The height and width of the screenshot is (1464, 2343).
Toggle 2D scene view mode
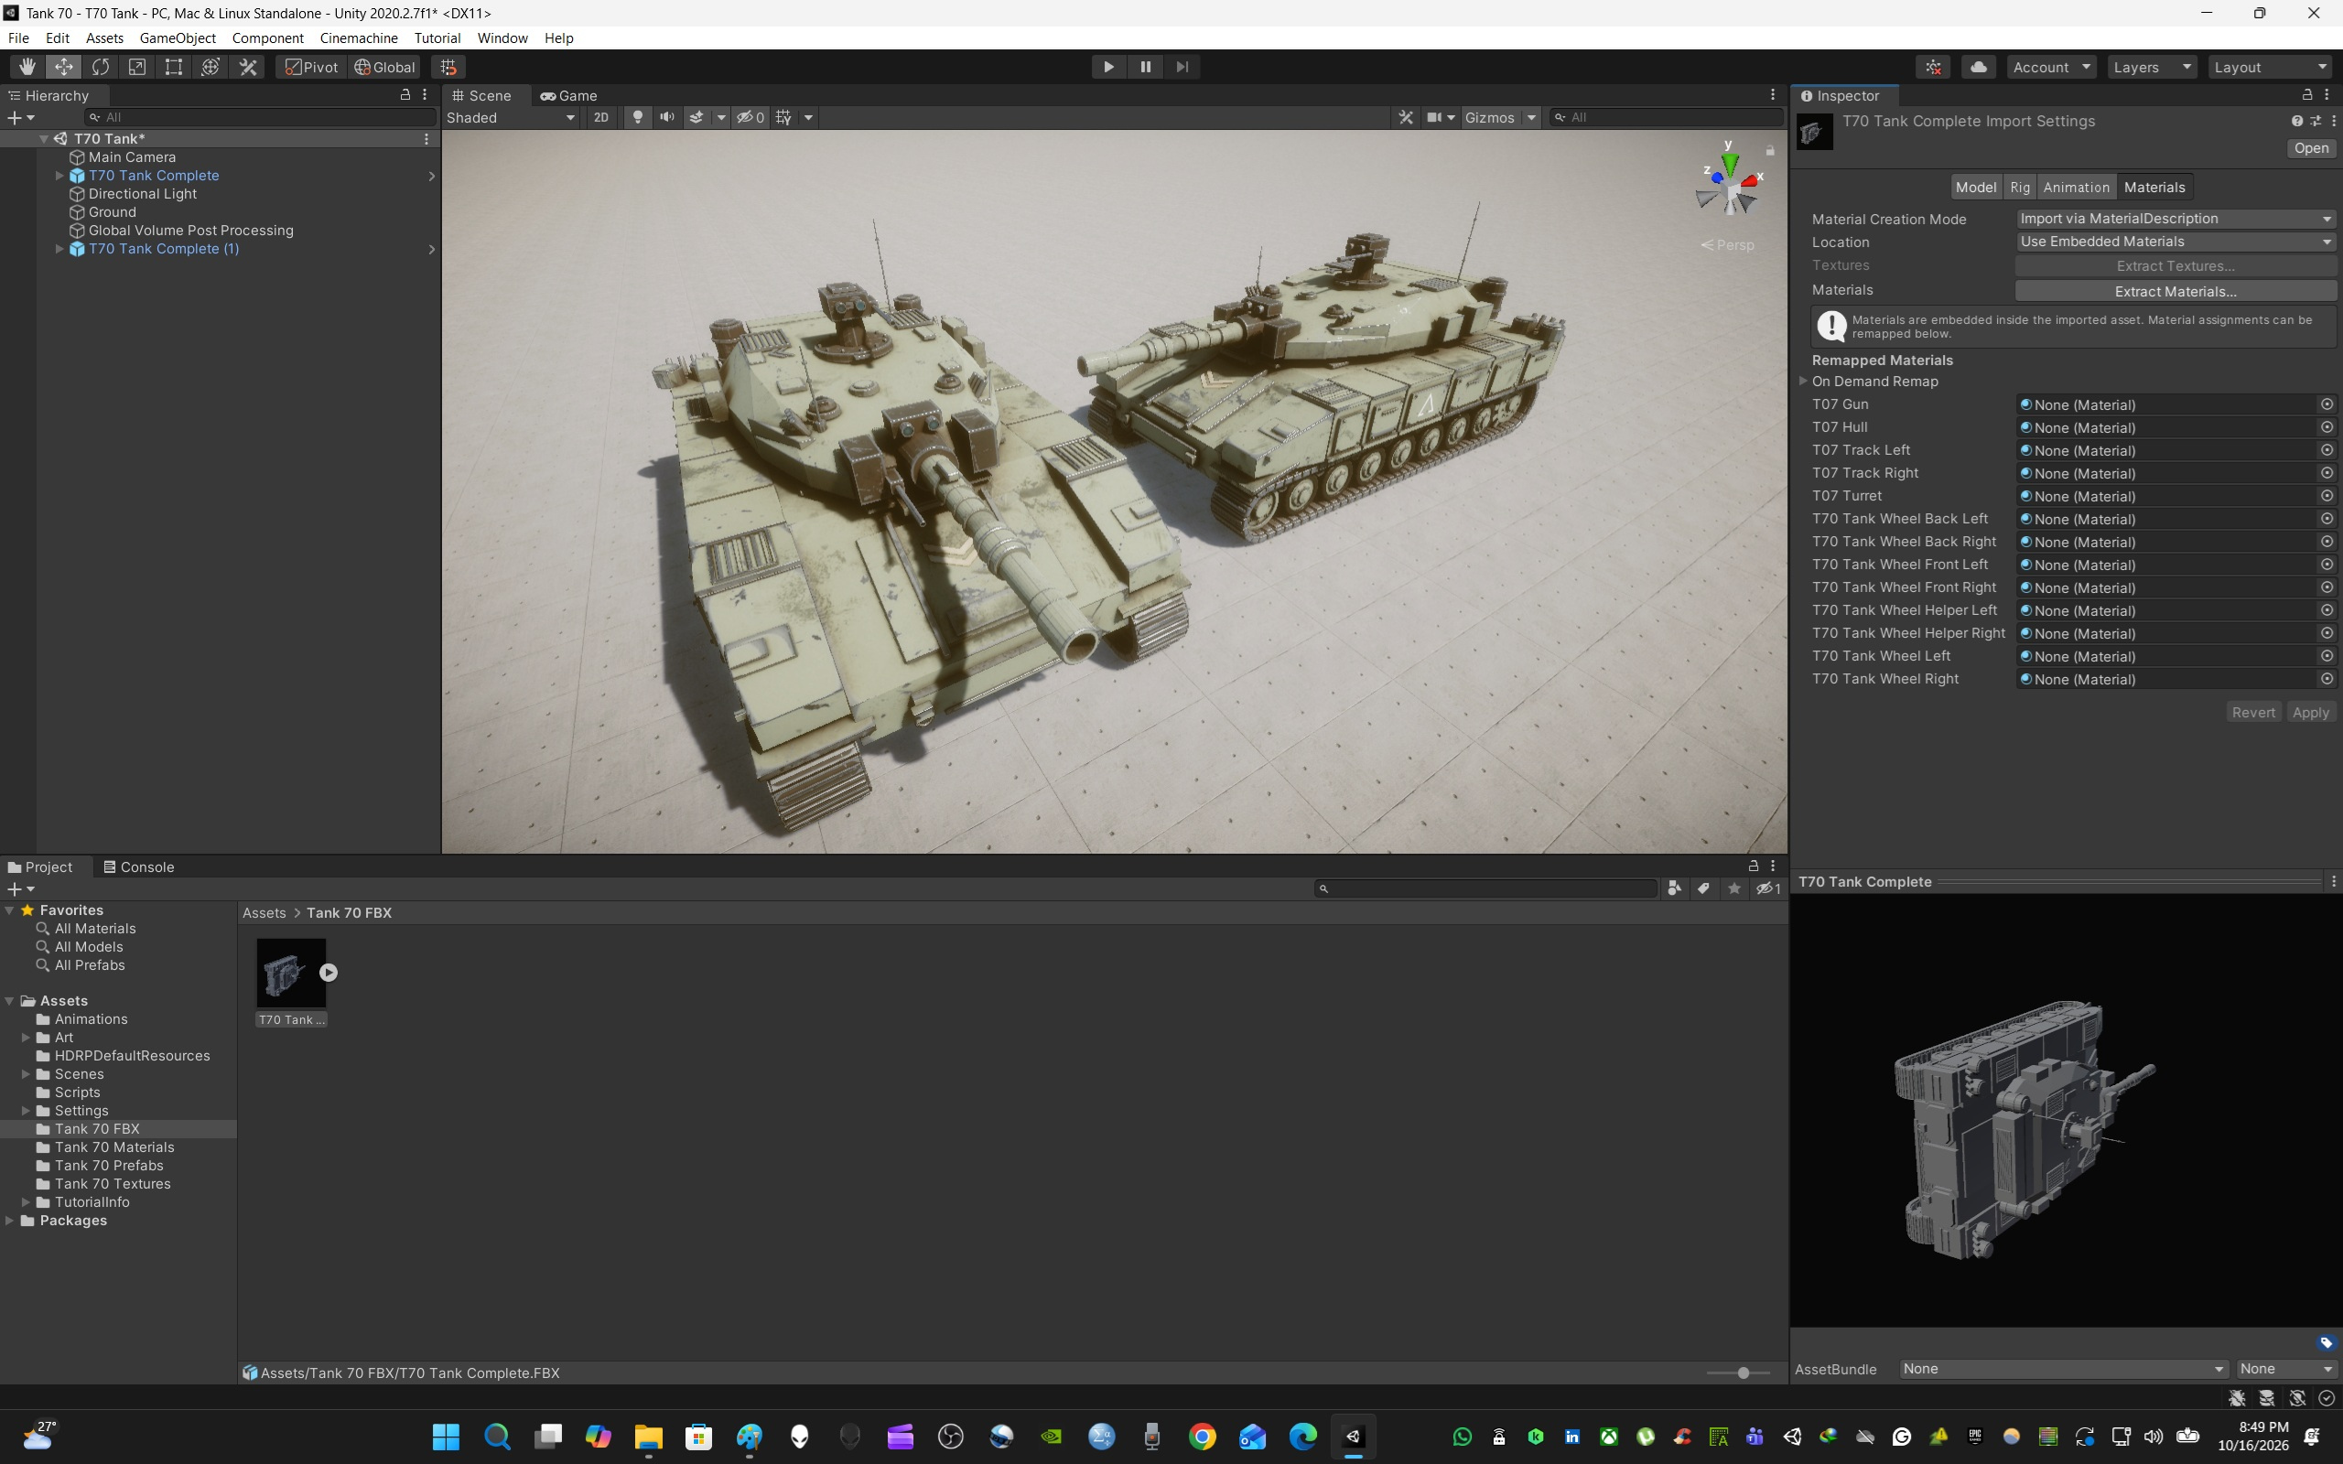(x=601, y=117)
